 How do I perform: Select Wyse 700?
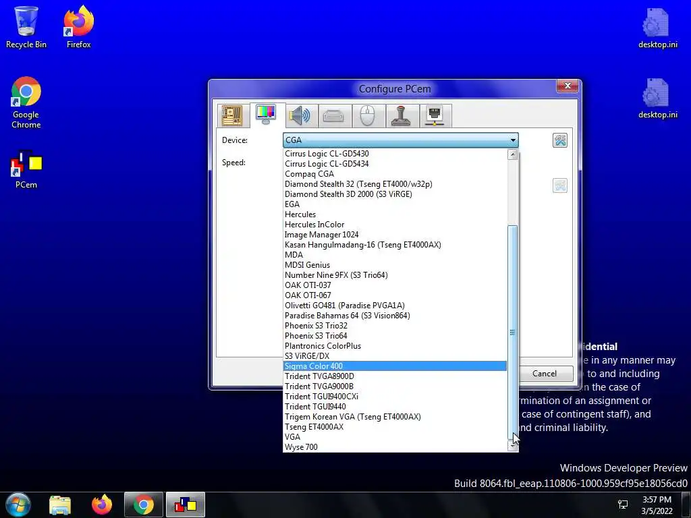coord(395,448)
